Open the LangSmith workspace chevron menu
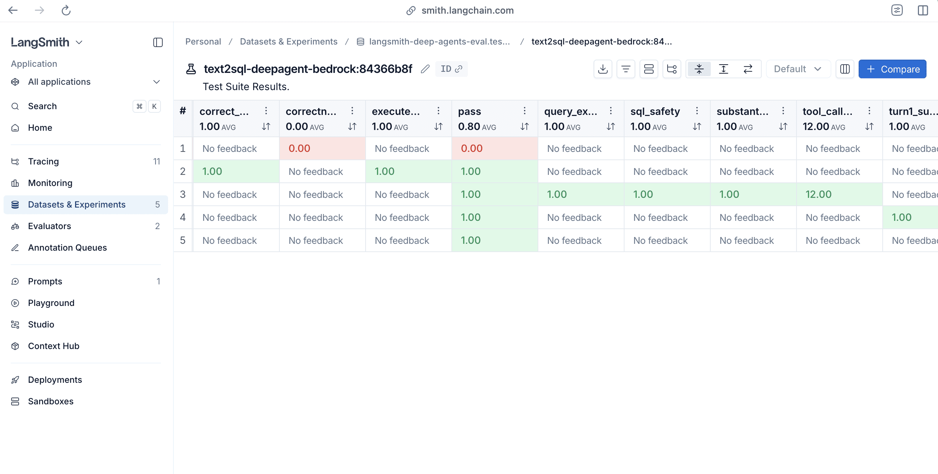The image size is (938, 474). click(x=79, y=42)
